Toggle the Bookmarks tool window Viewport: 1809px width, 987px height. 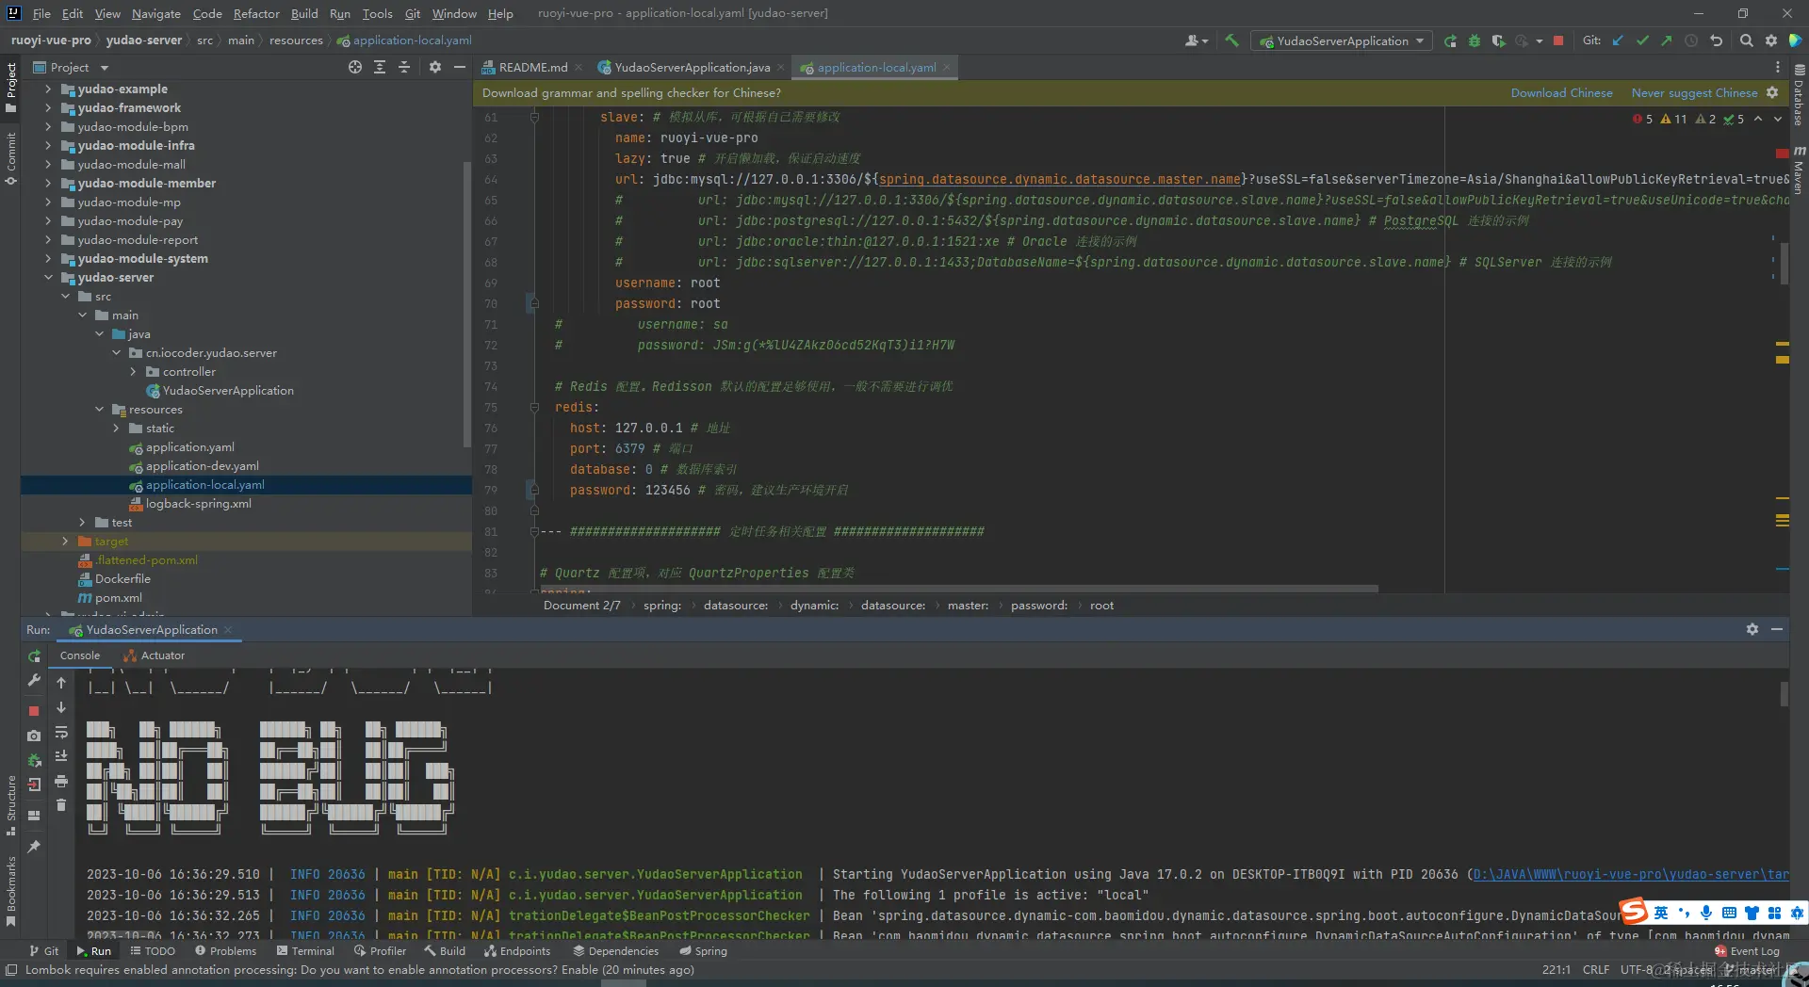[x=10, y=890]
